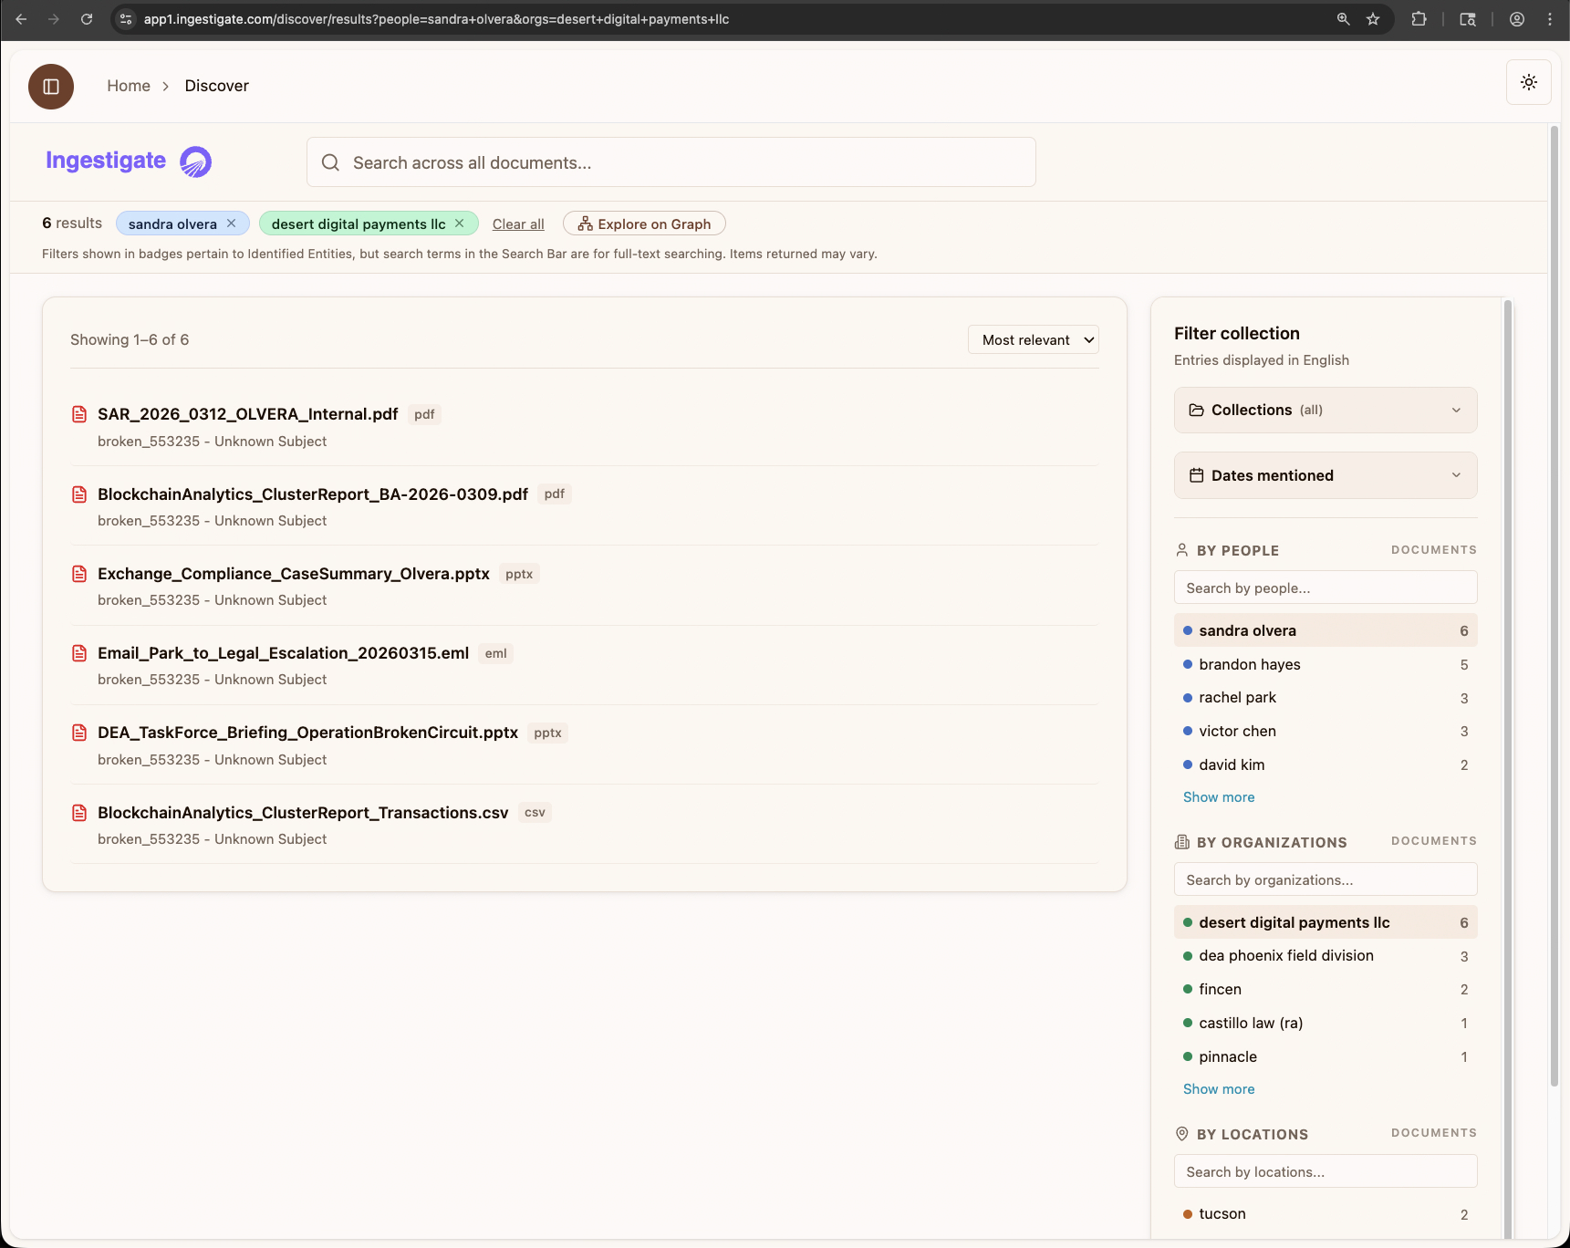Image resolution: width=1570 pixels, height=1248 pixels.
Task: Filter by fincen organization
Action: click(1326, 990)
